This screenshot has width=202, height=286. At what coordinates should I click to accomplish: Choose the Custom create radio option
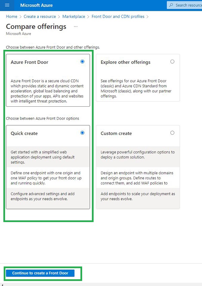click(x=172, y=133)
